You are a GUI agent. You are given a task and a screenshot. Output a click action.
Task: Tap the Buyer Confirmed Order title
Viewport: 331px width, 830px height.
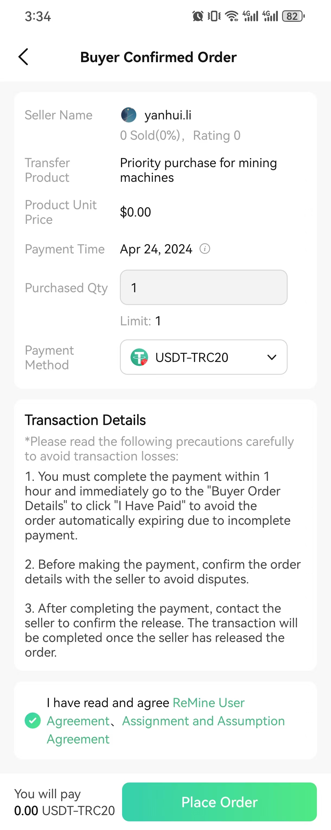158,57
